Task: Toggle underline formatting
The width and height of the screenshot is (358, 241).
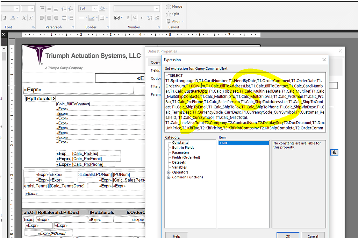Action: point(4,17)
